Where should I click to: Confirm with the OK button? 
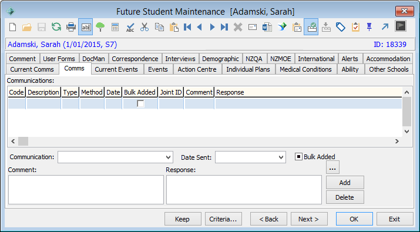(354, 219)
